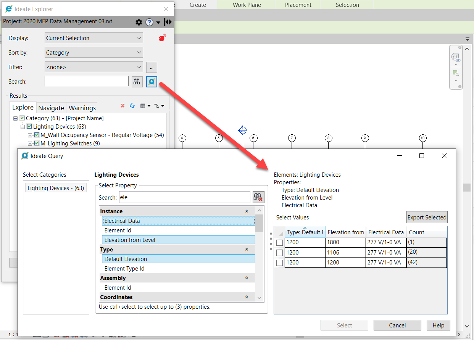474x340 pixels.
Task: Click the zoom region icon in navigation bar
Action: 456,73
